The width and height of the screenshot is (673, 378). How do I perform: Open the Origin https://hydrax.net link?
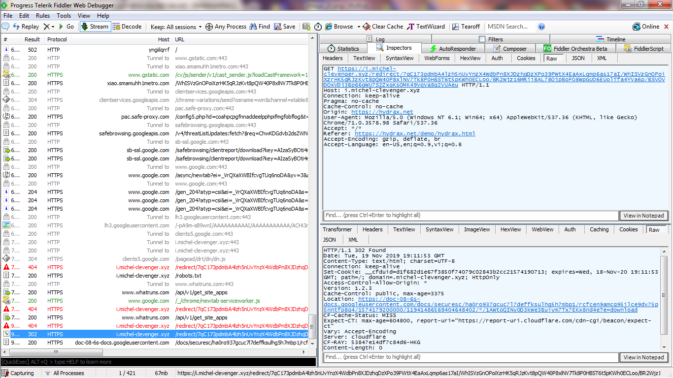[382, 112]
